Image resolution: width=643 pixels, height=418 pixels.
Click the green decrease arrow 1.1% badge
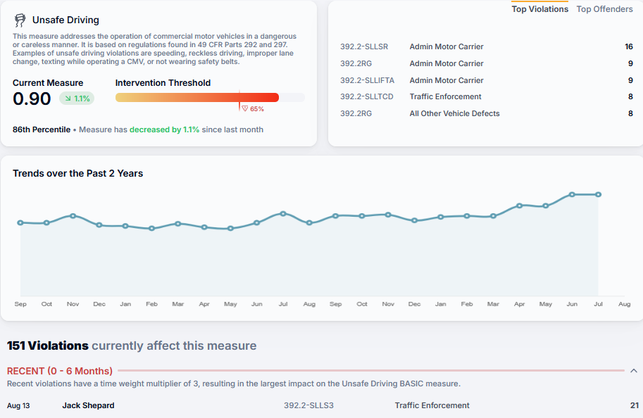coord(77,99)
